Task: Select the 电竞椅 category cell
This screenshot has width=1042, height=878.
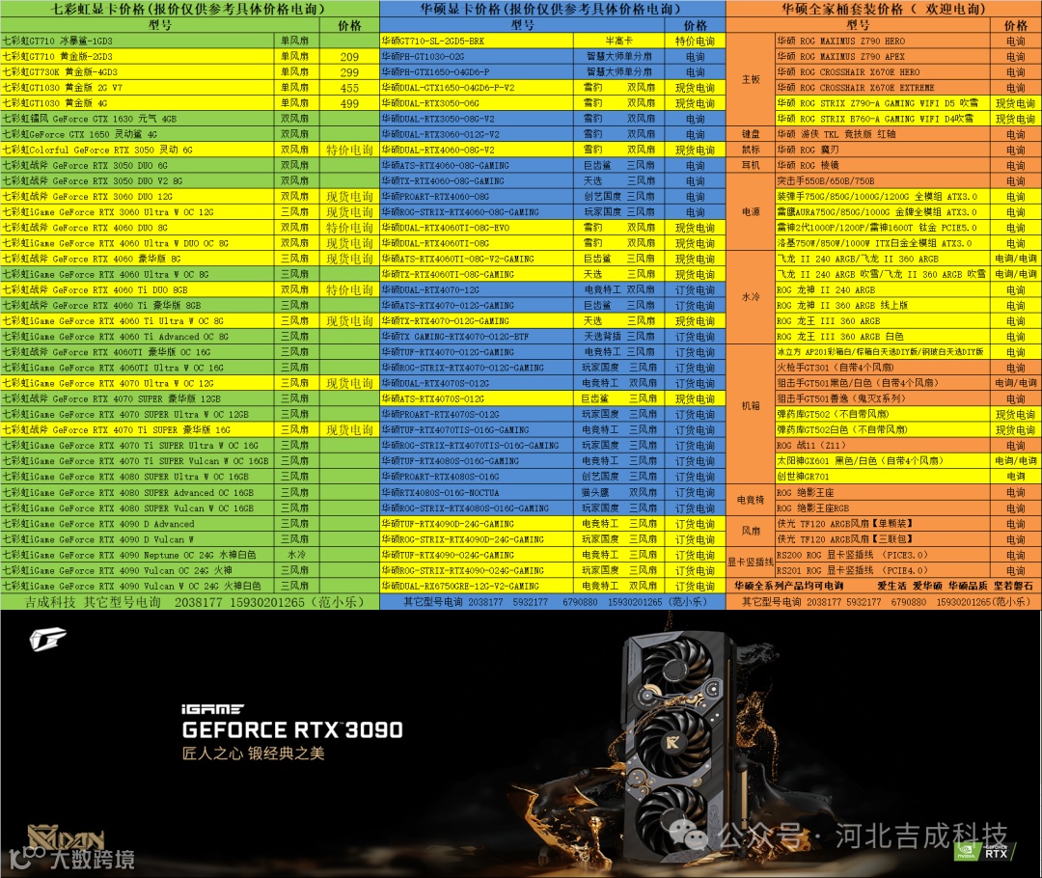Action: 751,500
